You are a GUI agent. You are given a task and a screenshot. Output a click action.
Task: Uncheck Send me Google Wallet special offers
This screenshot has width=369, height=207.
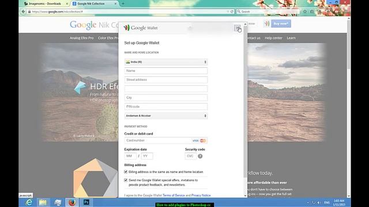(x=126, y=180)
